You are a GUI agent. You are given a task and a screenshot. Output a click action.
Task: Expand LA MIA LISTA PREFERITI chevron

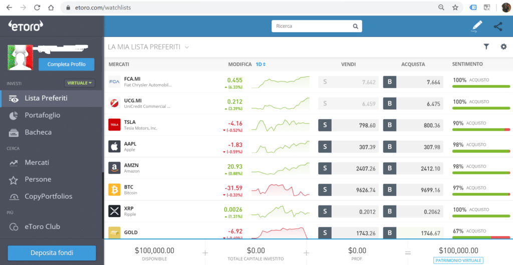(187, 47)
